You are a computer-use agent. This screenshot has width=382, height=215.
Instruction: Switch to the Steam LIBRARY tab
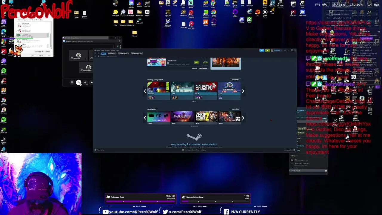[x=112, y=53]
